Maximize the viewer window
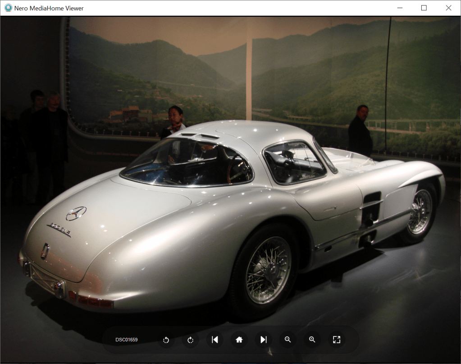Viewport: 461px width, 364px height. (x=424, y=8)
